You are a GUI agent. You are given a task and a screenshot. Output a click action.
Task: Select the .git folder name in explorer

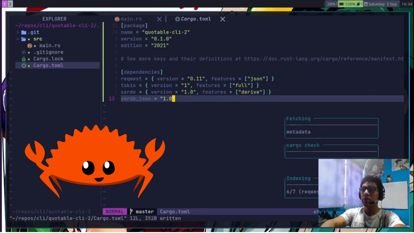33,32
